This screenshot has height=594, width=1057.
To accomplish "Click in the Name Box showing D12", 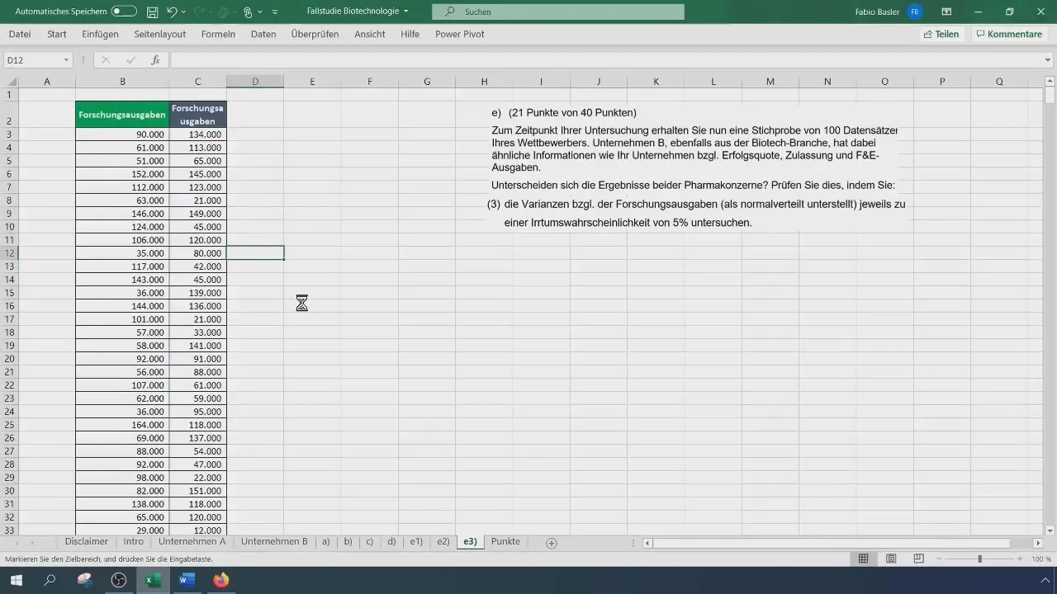I will (31, 60).
